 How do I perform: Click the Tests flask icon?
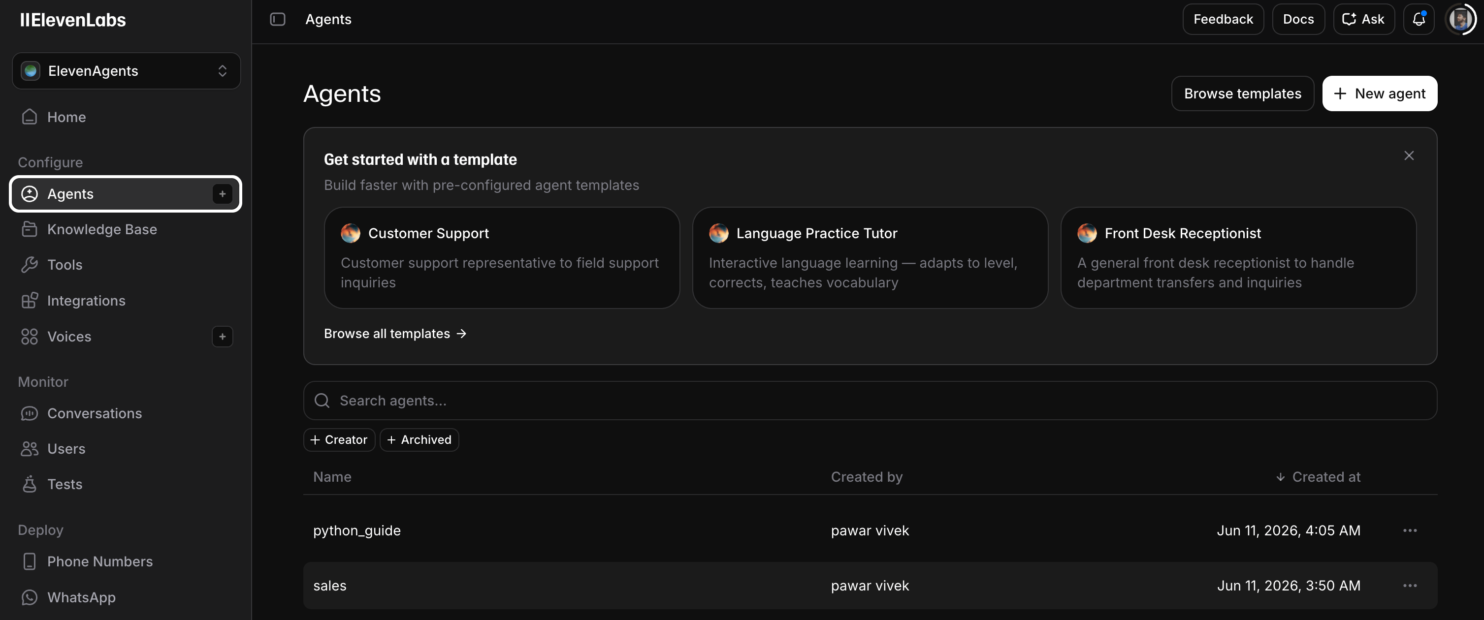pos(30,484)
